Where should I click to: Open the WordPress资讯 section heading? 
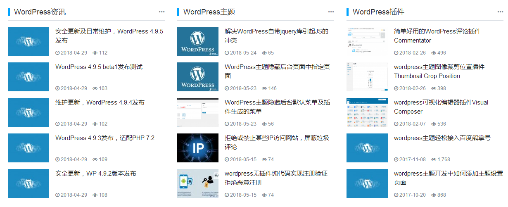(x=40, y=12)
